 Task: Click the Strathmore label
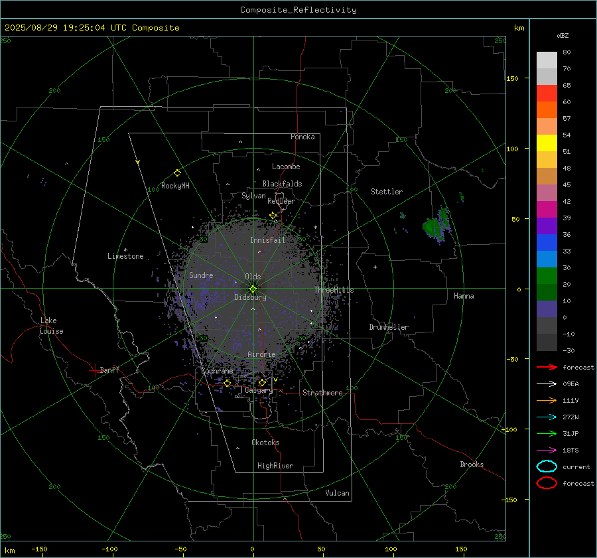point(322,393)
